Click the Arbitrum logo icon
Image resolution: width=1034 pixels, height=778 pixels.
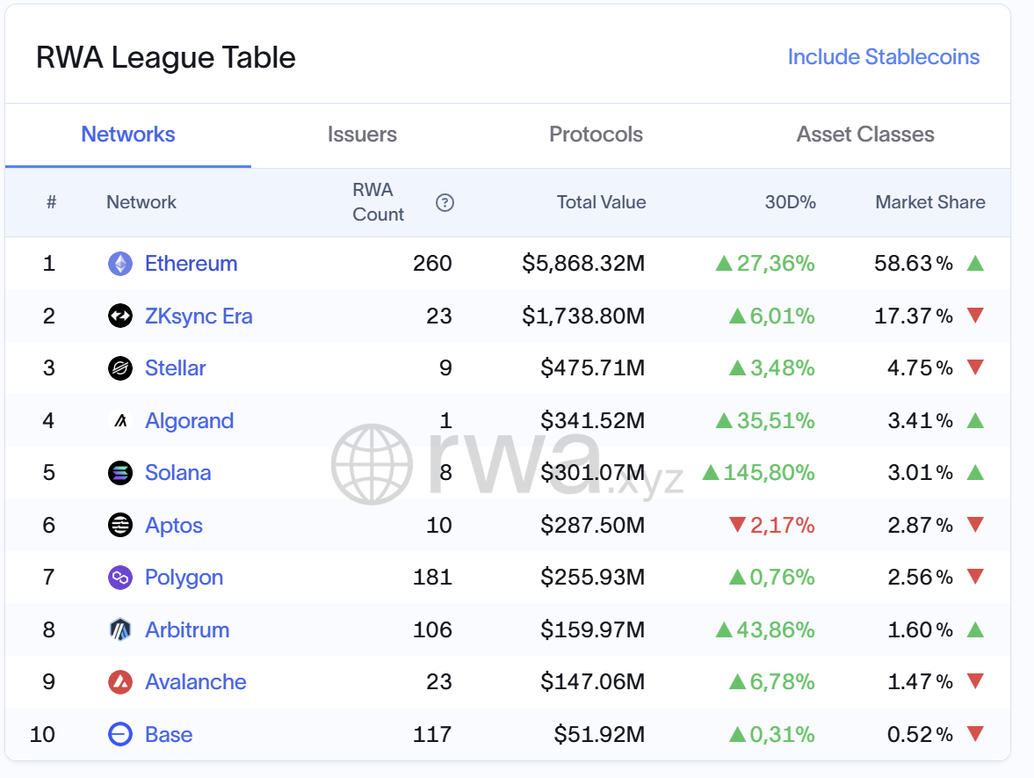pyautogui.click(x=120, y=630)
